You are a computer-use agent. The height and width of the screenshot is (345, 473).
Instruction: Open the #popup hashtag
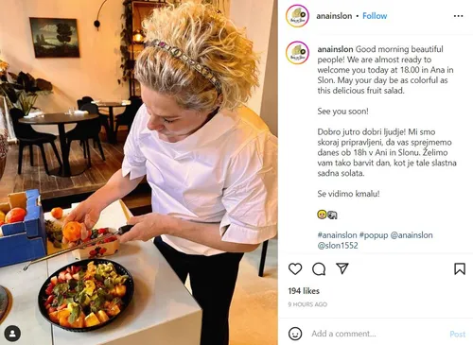point(374,235)
